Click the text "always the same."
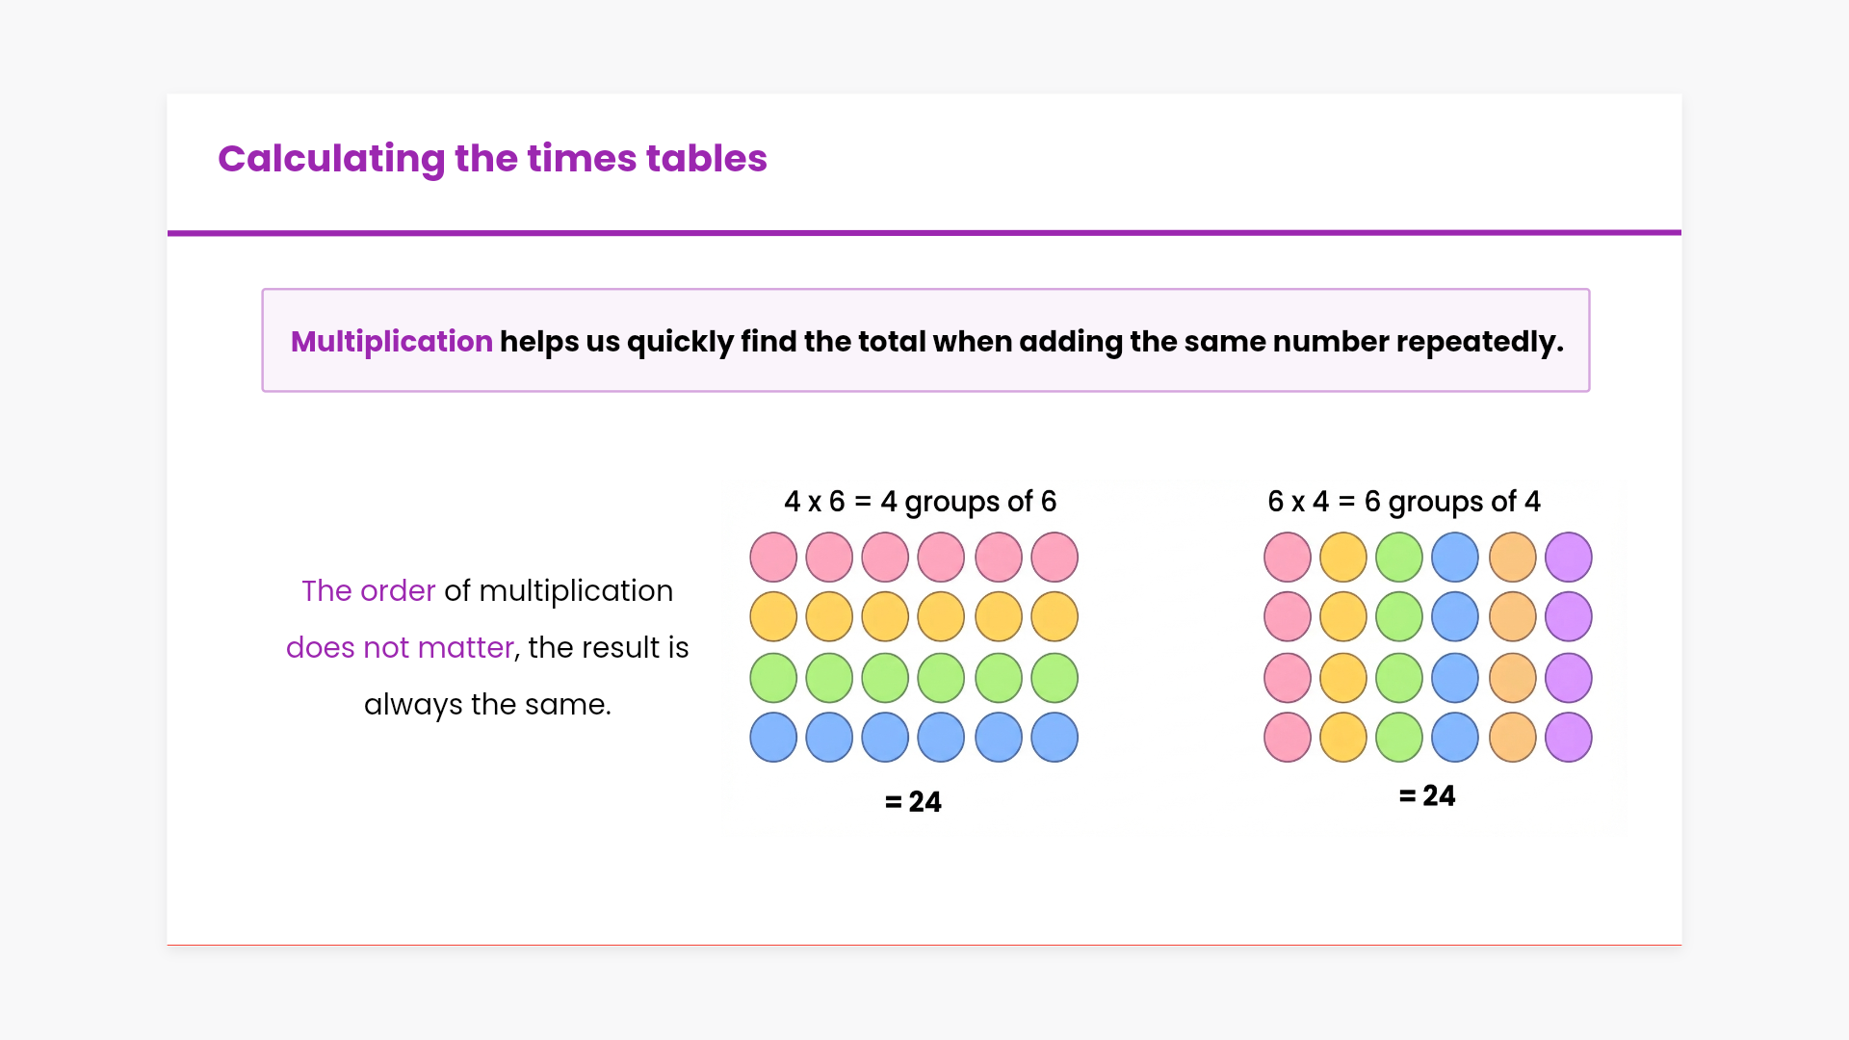This screenshot has height=1040, width=1849. 487,705
